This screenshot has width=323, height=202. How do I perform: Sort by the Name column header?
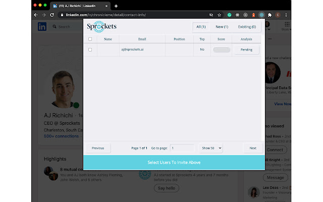[108, 39]
